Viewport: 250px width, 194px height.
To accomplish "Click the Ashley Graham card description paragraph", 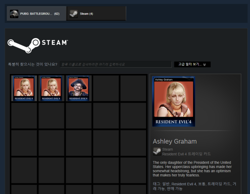I will click(x=192, y=169).
